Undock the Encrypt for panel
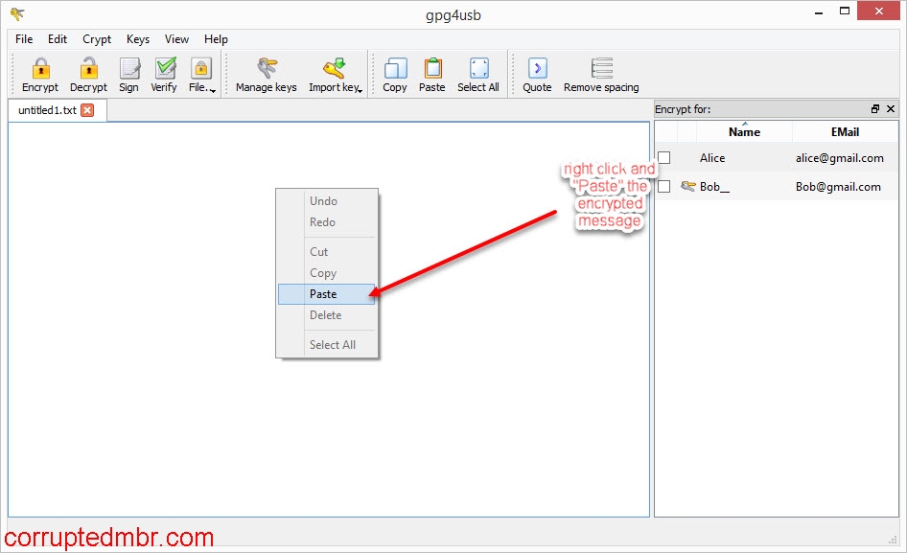The width and height of the screenshot is (907, 553). pyautogui.click(x=873, y=108)
